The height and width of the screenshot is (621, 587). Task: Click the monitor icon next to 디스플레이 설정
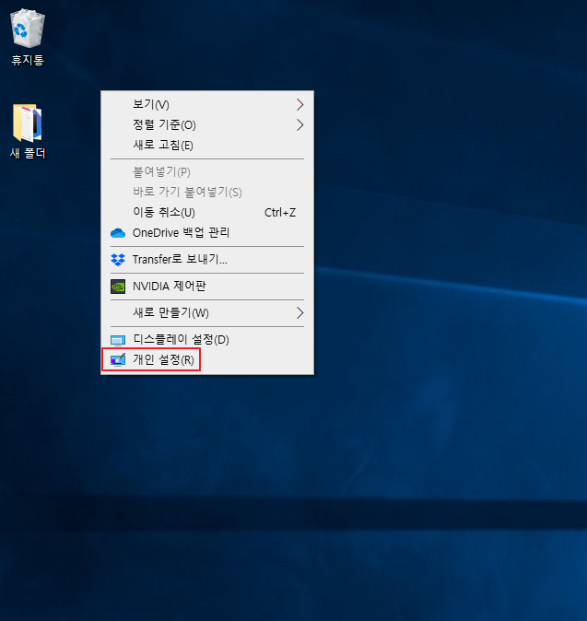click(x=118, y=340)
